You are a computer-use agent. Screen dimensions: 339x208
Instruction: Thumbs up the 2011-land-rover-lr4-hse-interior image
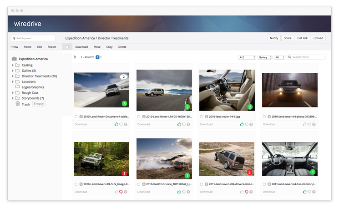304,192
